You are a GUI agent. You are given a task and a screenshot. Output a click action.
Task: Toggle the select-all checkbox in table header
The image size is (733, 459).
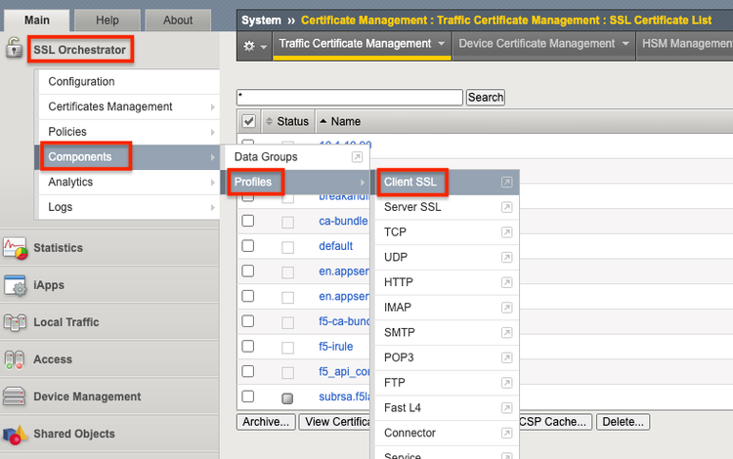pyautogui.click(x=248, y=121)
